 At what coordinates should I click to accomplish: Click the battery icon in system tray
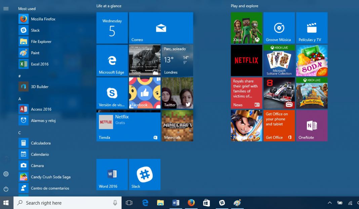pyautogui.click(x=340, y=203)
